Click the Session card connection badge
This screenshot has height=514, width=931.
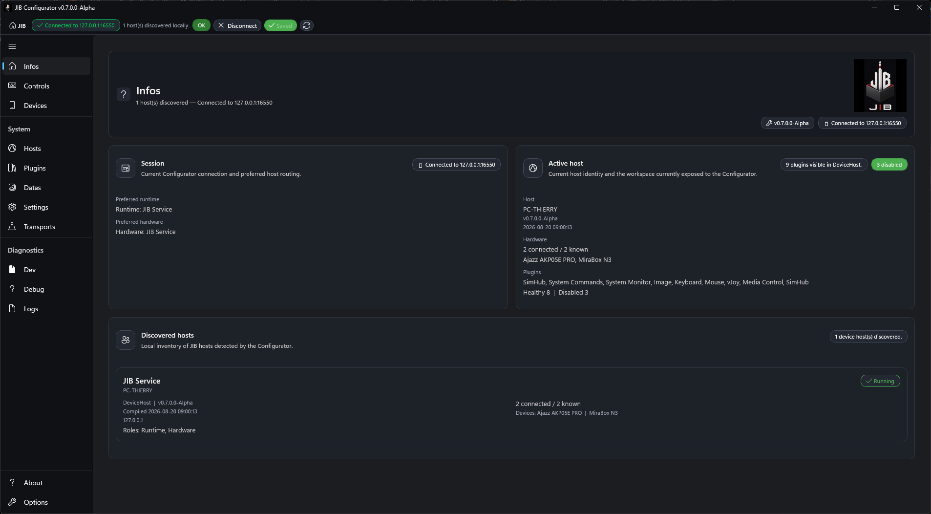click(x=456, y=165)
